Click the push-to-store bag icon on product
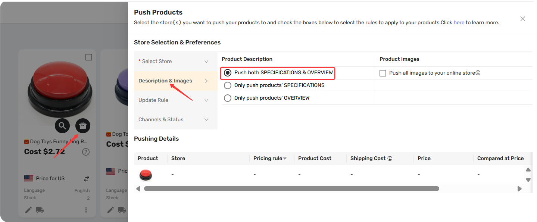 pos(83,126)
